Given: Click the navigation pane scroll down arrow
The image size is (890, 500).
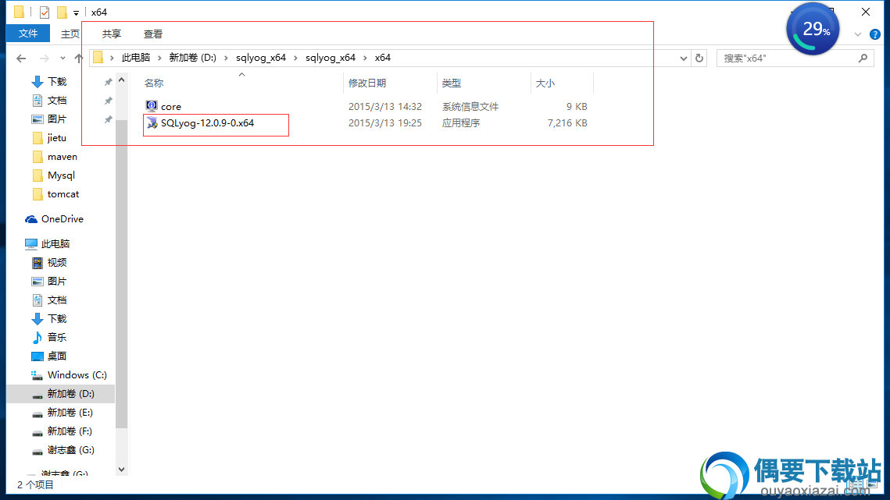Looking at the screenshot, I should (x=121, y=470).
